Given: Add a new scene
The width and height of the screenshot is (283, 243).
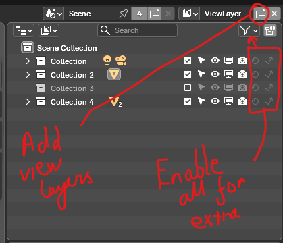Looking at the screenshot, I should (x=154, y=13).
